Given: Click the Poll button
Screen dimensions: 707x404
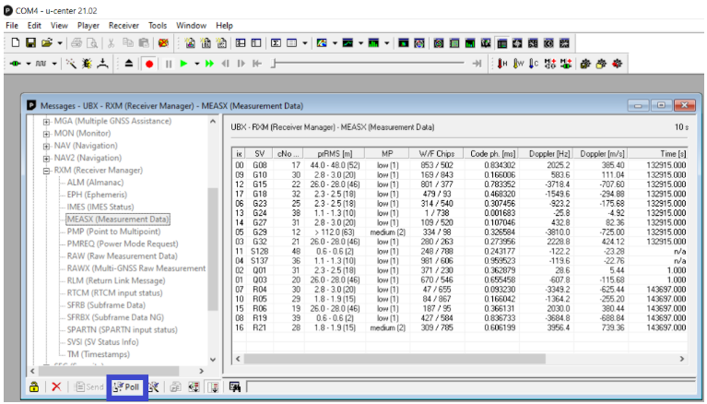Looking at the screenshot, I should [x=126, y=386].
